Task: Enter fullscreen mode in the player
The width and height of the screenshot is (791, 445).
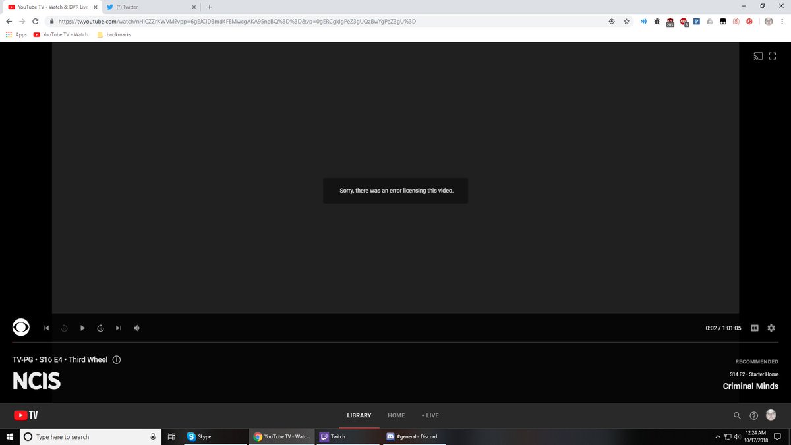Action: click(773, 57)
